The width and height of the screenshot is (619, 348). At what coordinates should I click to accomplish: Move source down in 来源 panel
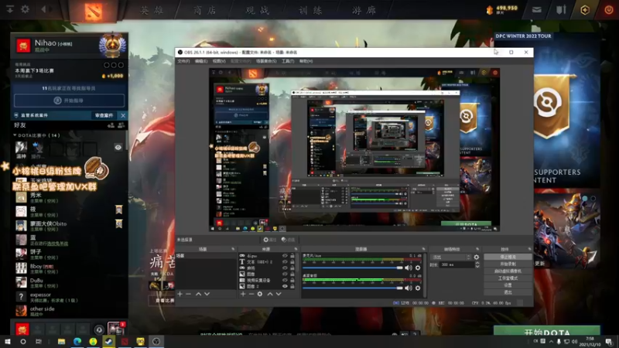[x=279, y=294]
